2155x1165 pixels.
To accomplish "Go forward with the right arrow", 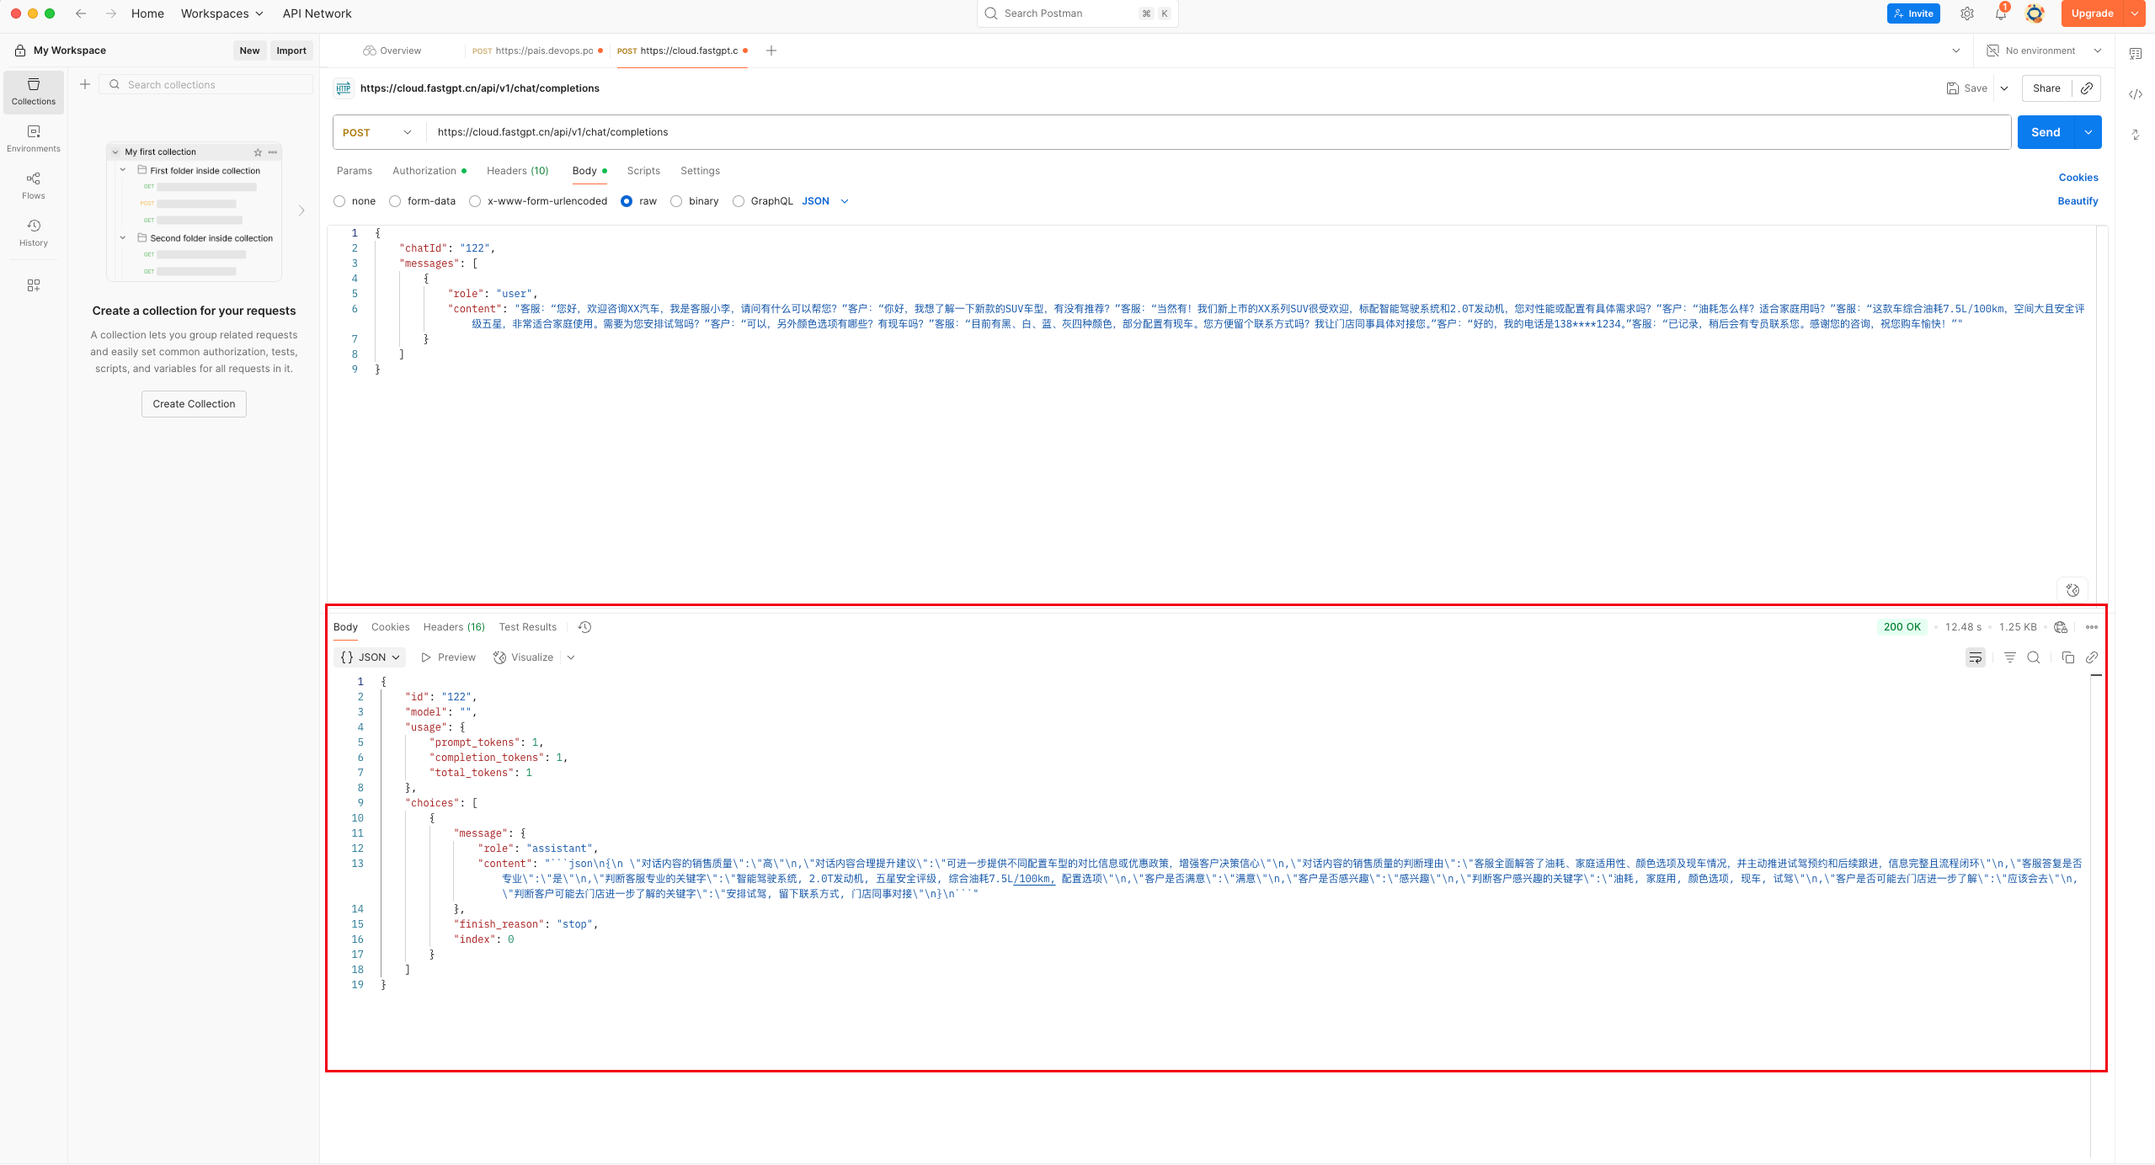I will coord(111,13).
